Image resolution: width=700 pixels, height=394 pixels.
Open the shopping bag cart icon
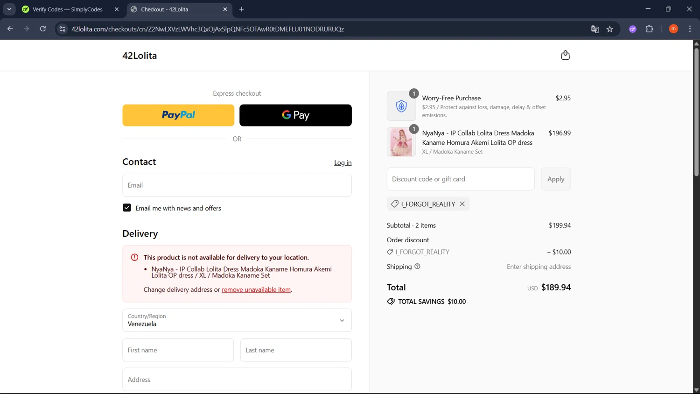point(565,55)
